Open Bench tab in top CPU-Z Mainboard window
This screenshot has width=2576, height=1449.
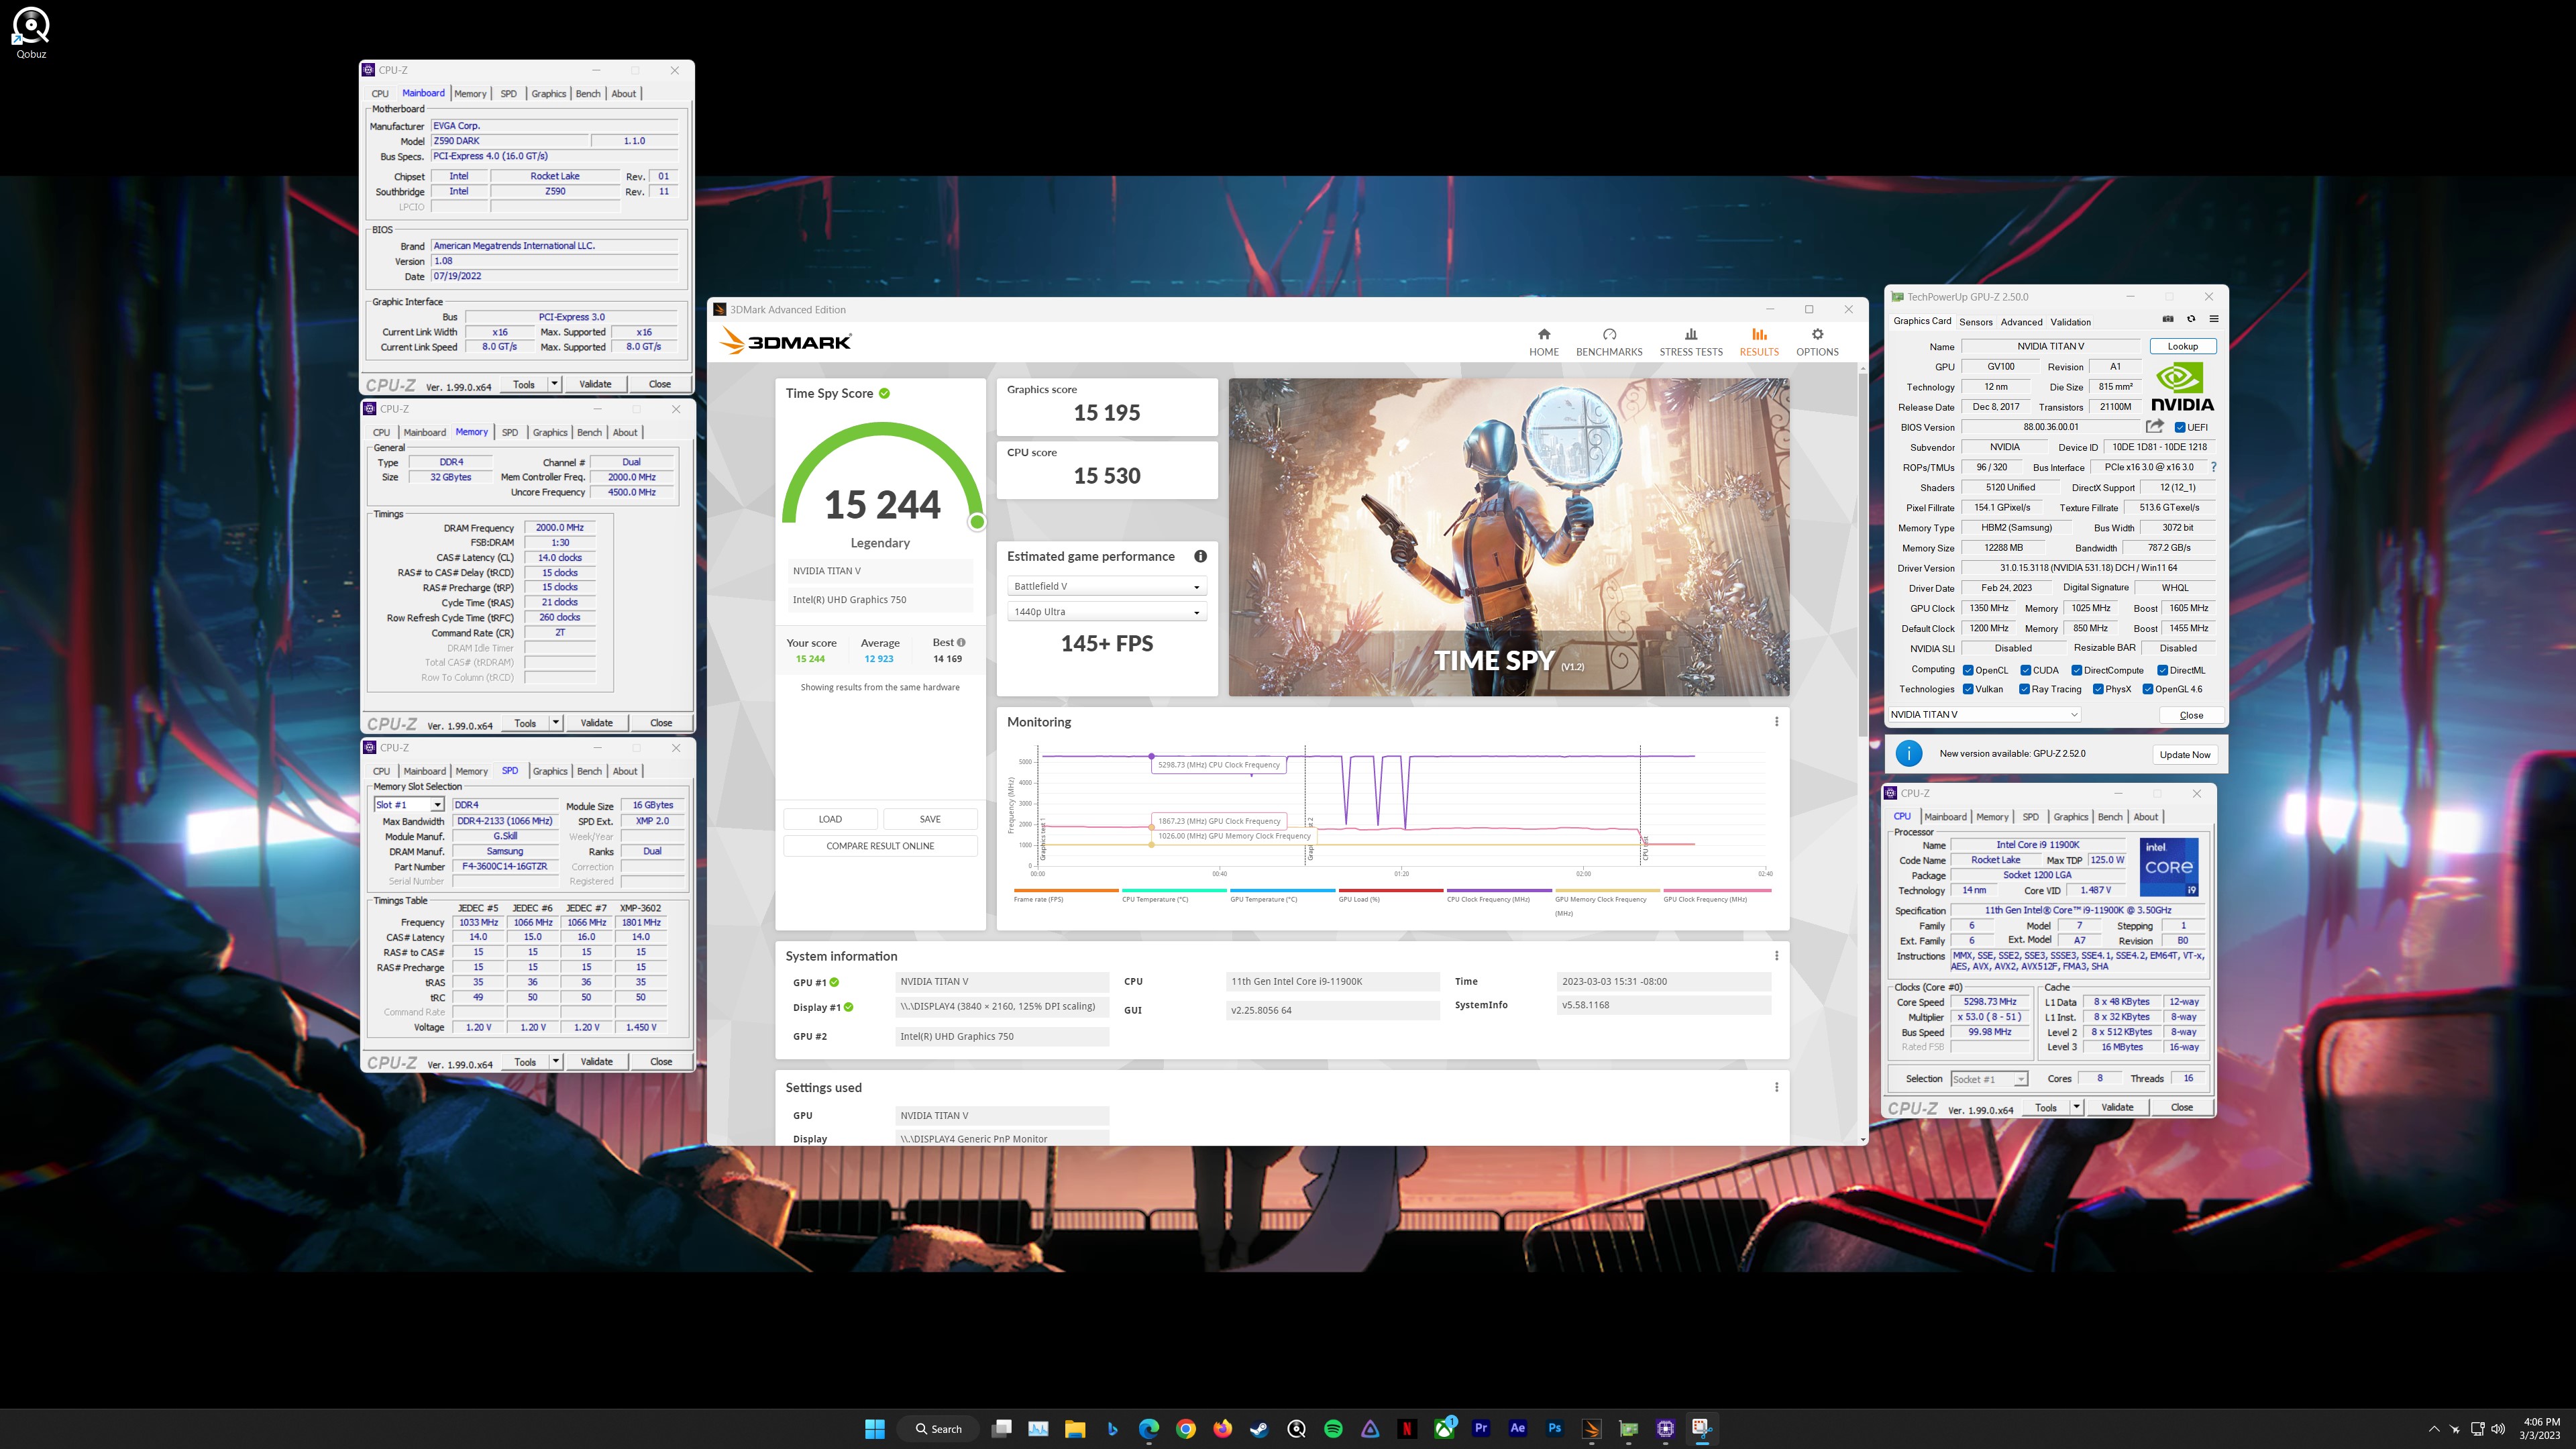click(x=588, y=94)
